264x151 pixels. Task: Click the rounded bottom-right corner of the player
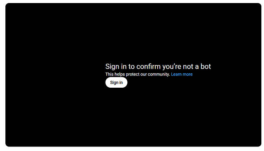point(259,145)
